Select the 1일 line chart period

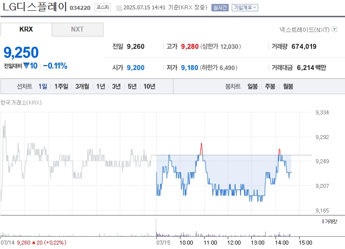point(43,86)
